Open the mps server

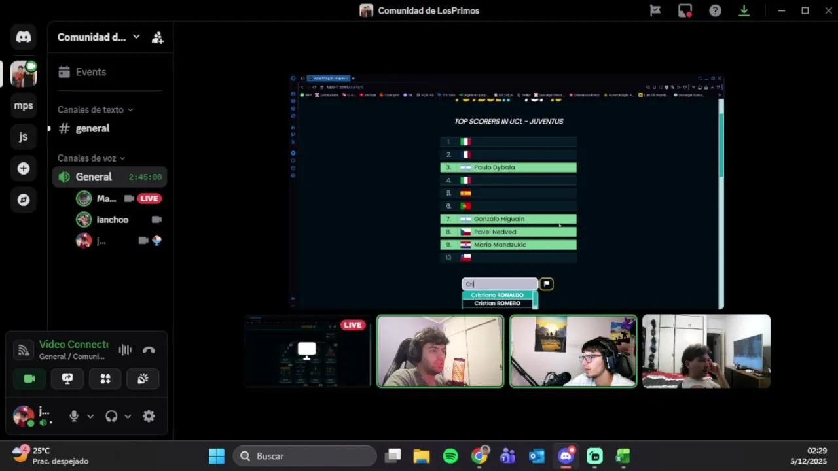point(24,105)
